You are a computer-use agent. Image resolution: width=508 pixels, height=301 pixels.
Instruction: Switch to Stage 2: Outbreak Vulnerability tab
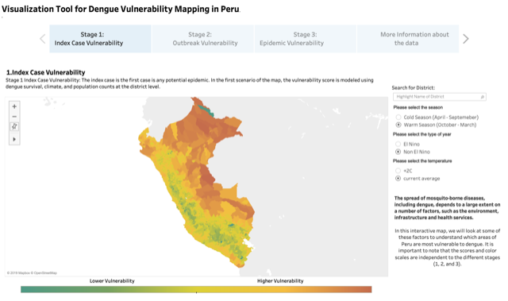(x=203, y=39)
